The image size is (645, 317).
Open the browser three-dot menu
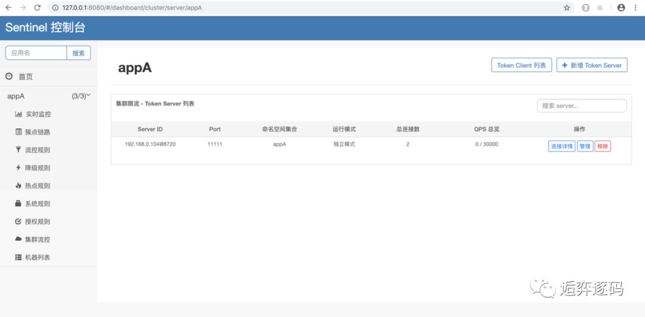point(635,7)
